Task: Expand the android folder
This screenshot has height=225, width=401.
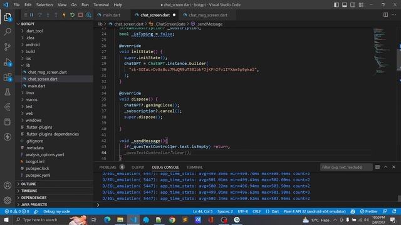Action: click(x=33, y=44)
